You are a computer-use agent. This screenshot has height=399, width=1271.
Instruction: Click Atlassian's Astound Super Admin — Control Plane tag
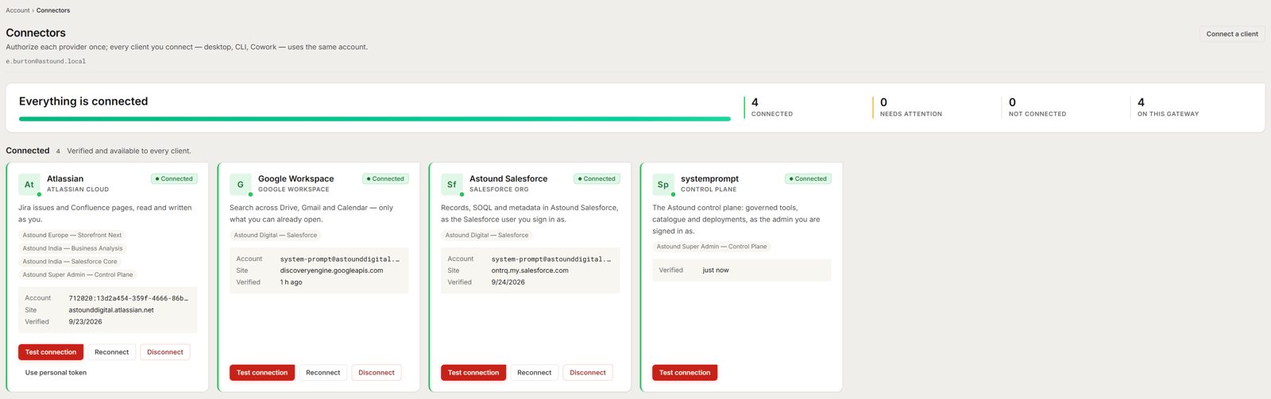tap(78, 274)
